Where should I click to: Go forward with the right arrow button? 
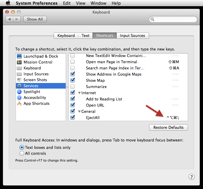tap(17, 19)
